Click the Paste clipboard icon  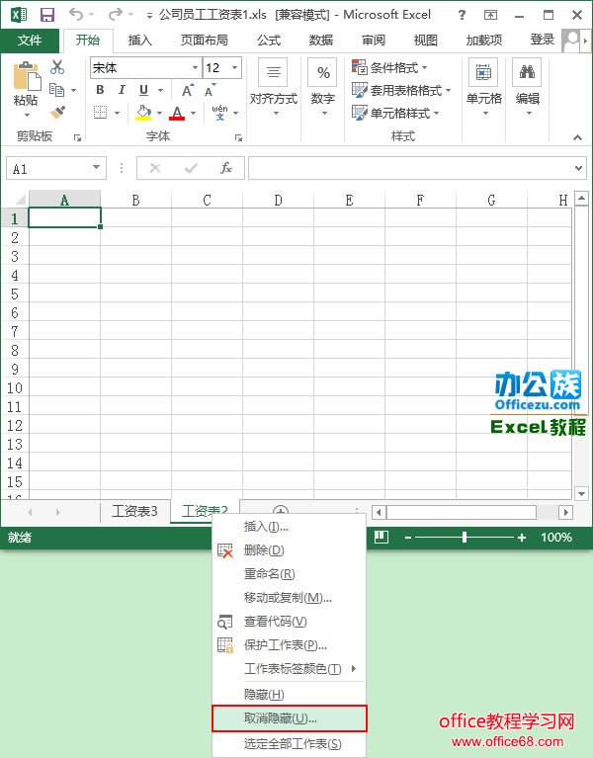[x=26, y=79]
